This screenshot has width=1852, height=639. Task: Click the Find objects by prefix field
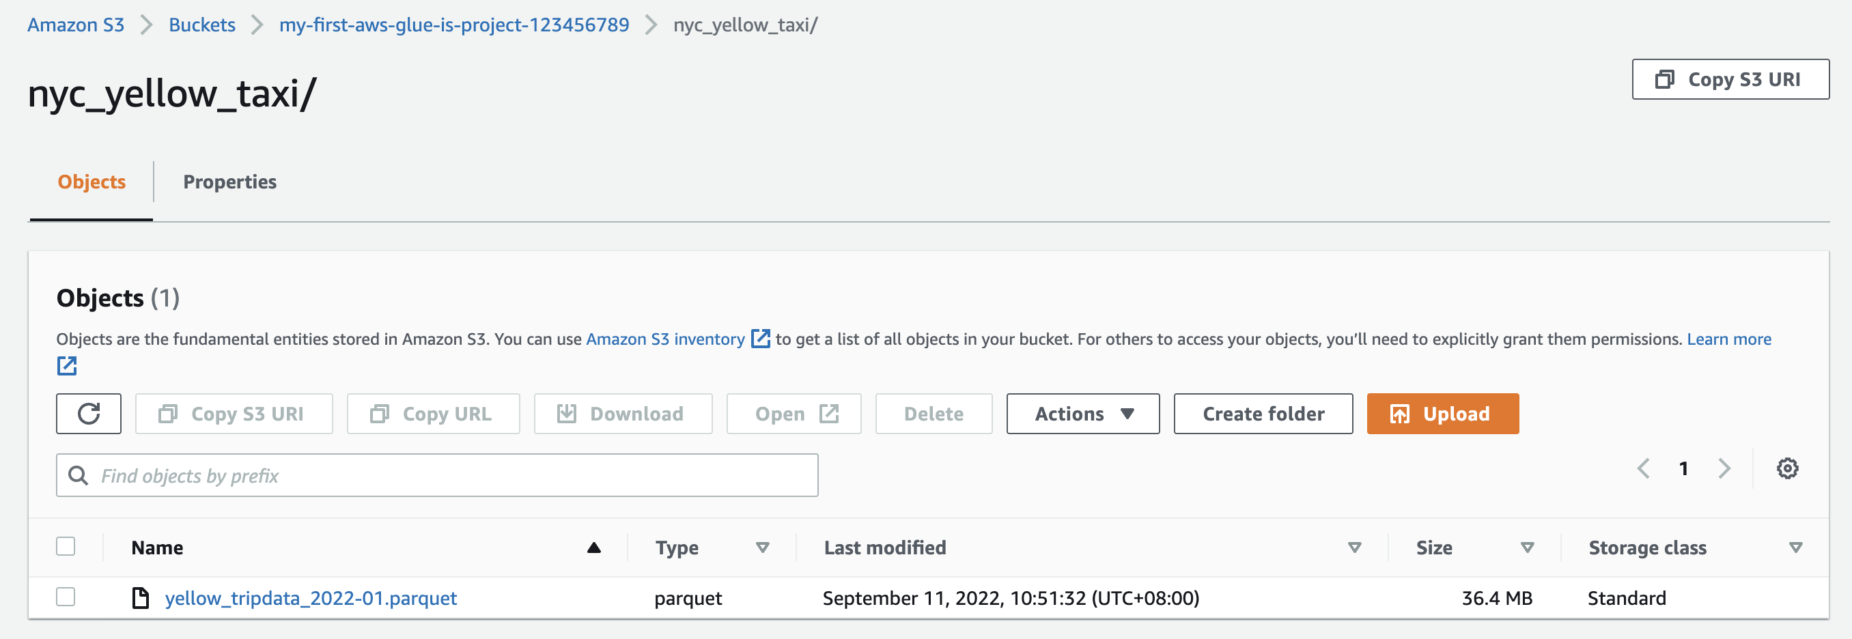coord(437,475)
